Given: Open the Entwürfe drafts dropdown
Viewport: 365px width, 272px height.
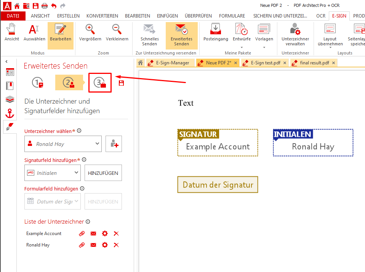Looking at the screenshot, I should [x=242, y=35].
